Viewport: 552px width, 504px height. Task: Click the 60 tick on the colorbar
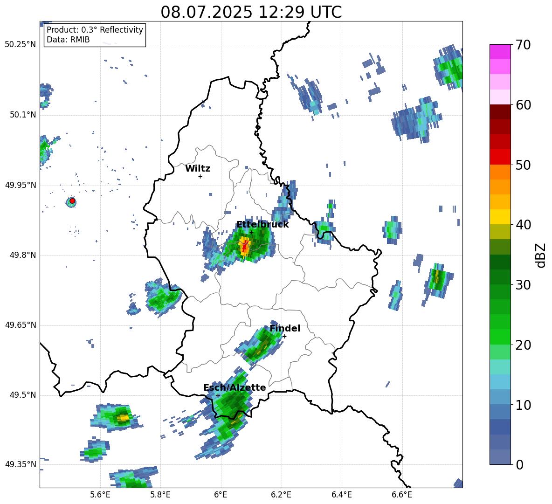tap(523, 105)
